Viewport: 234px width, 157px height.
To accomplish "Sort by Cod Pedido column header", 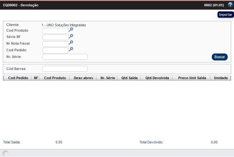I will click(x=18, y=78).
